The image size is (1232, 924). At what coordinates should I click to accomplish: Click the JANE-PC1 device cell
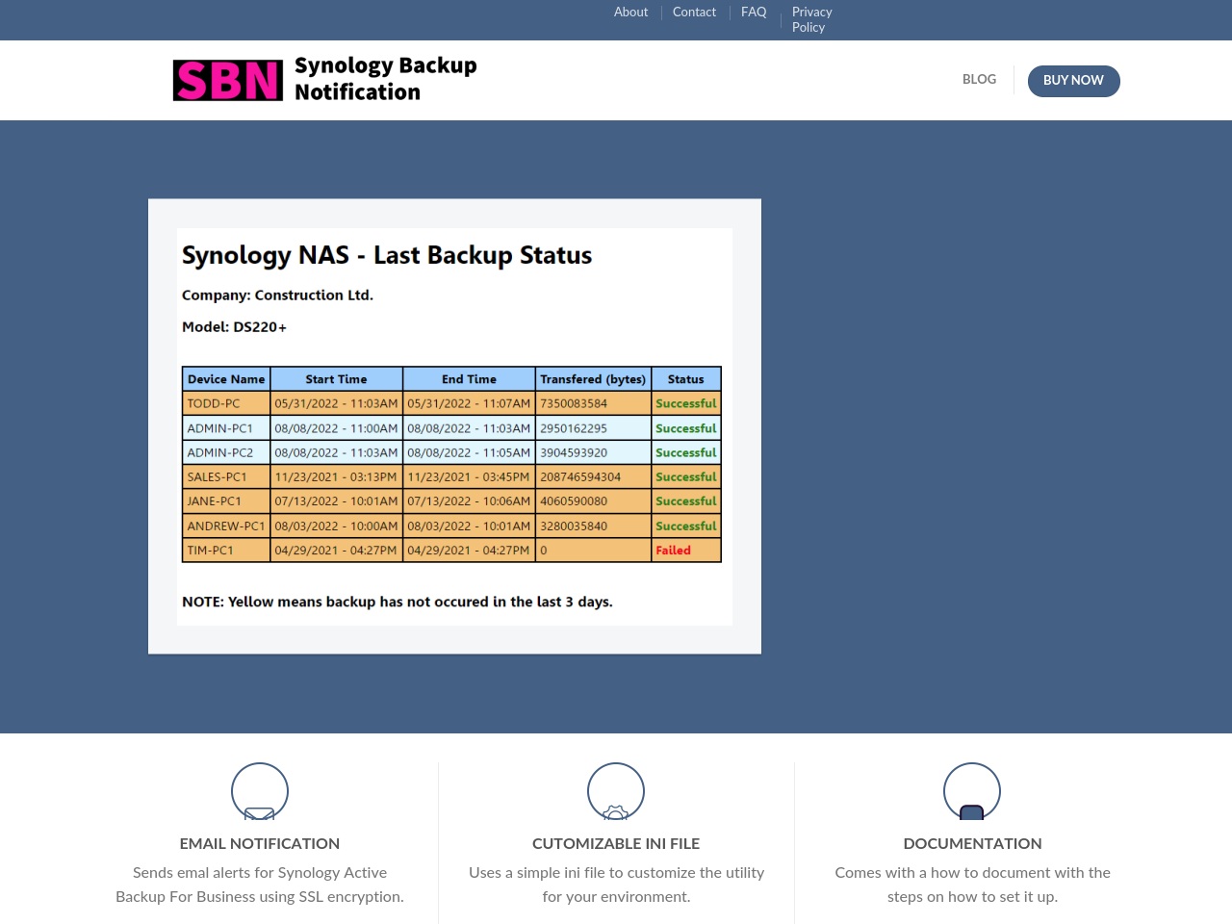[x=226, y=501]
